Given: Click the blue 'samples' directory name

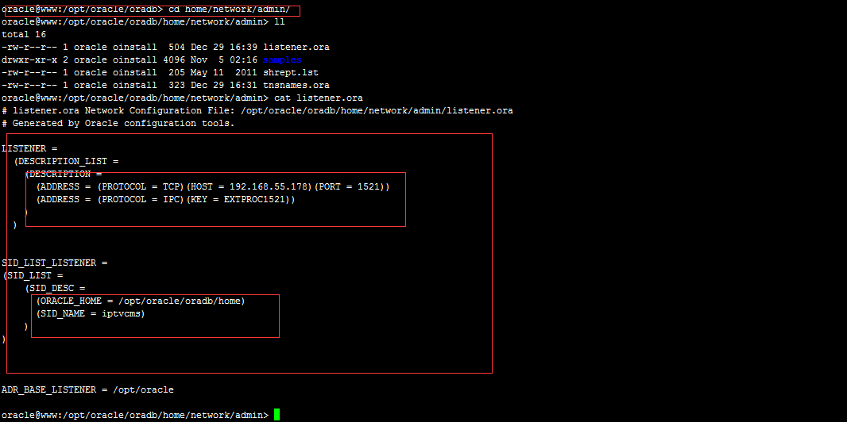Looking at the screenshot, I should pos(282,59).
